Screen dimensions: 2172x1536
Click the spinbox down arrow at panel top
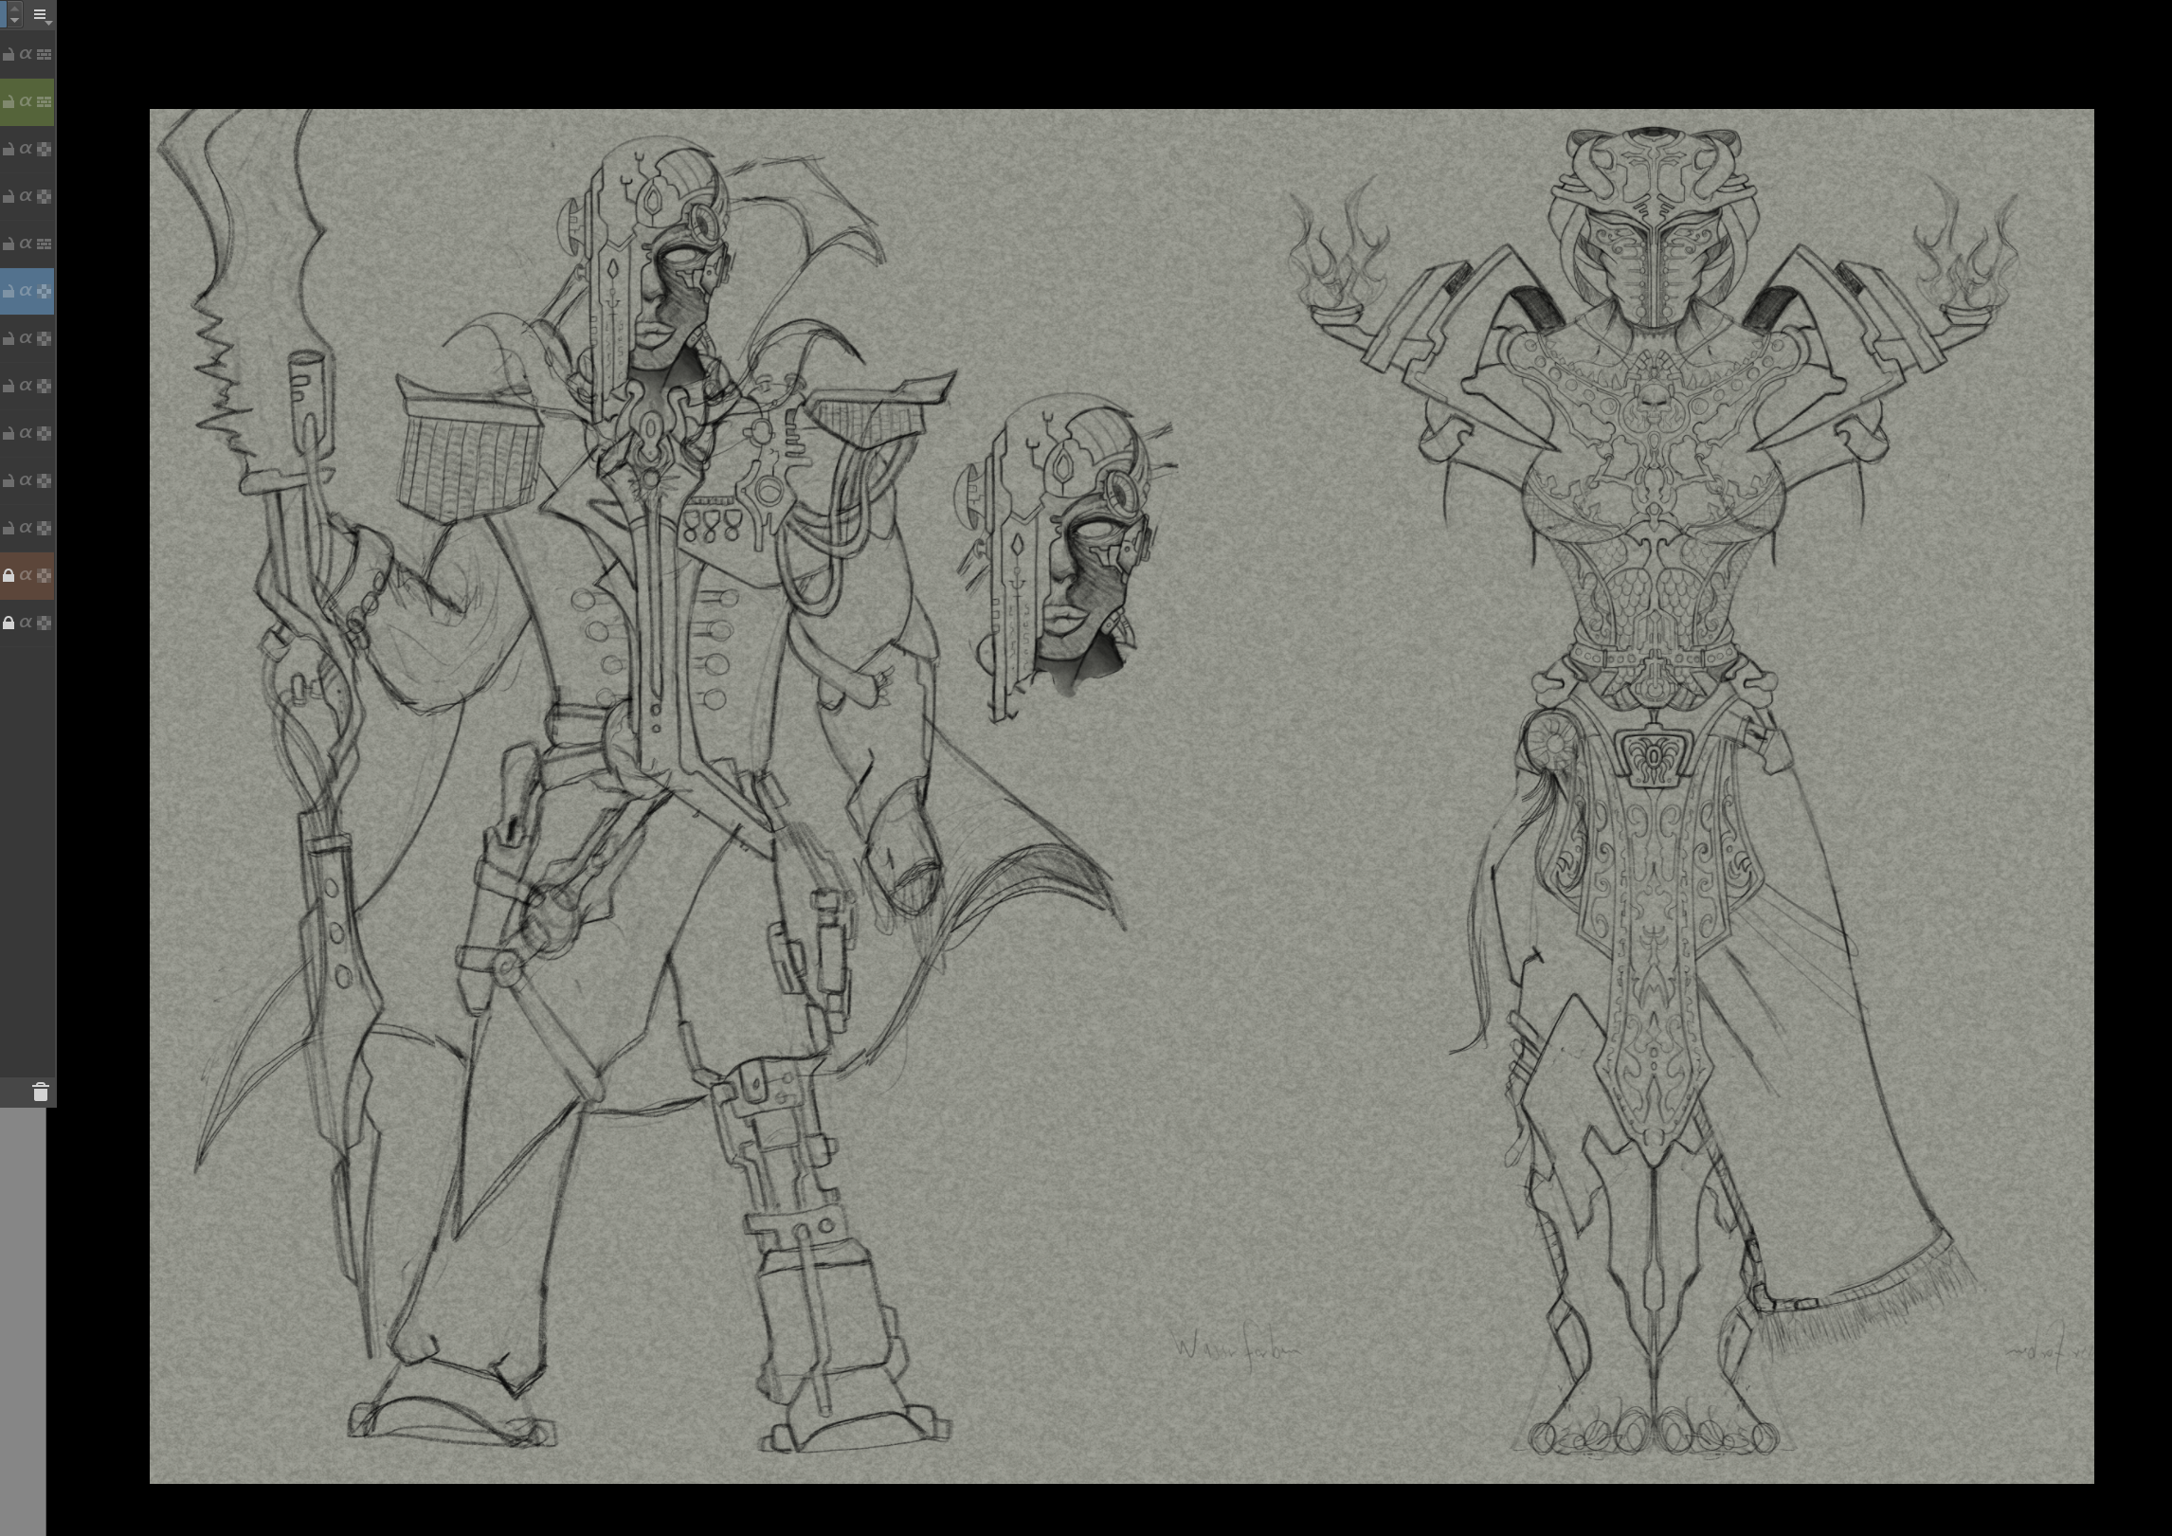tap(14, 20)
